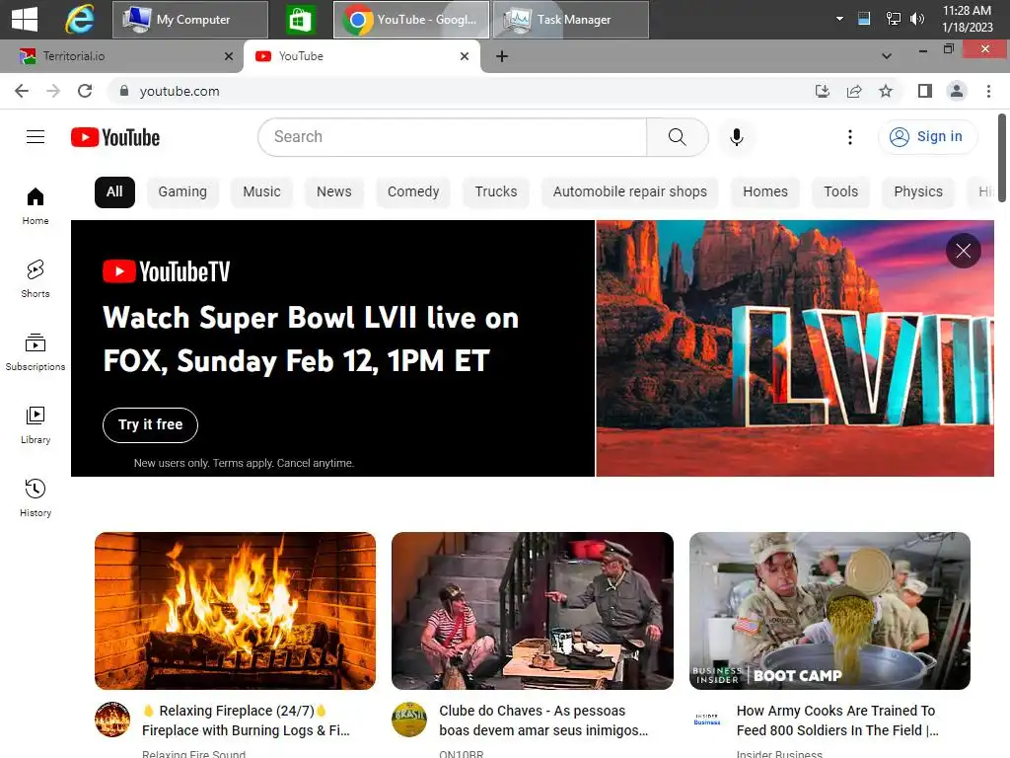Open the Relaxing Fireplace video thumbnail

[235, 610]
